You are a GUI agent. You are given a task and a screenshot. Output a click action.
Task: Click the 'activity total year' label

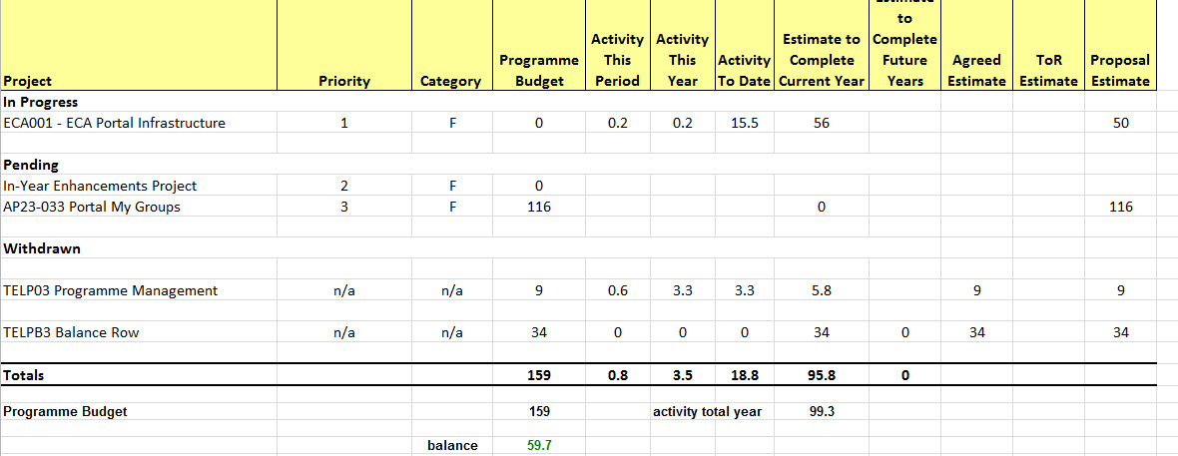point(707,411)
